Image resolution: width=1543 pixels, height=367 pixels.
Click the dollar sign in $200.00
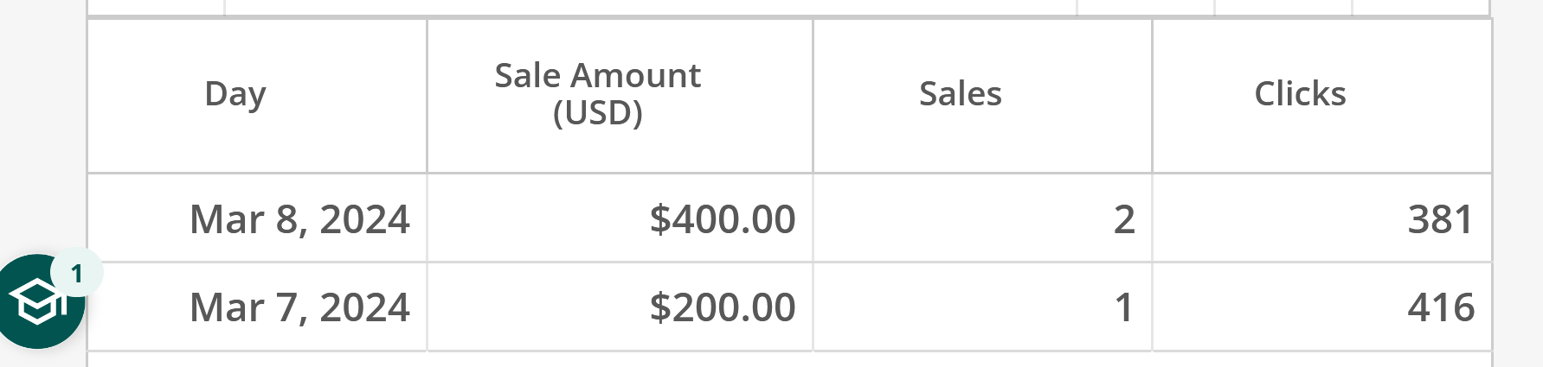click(660, 307)
